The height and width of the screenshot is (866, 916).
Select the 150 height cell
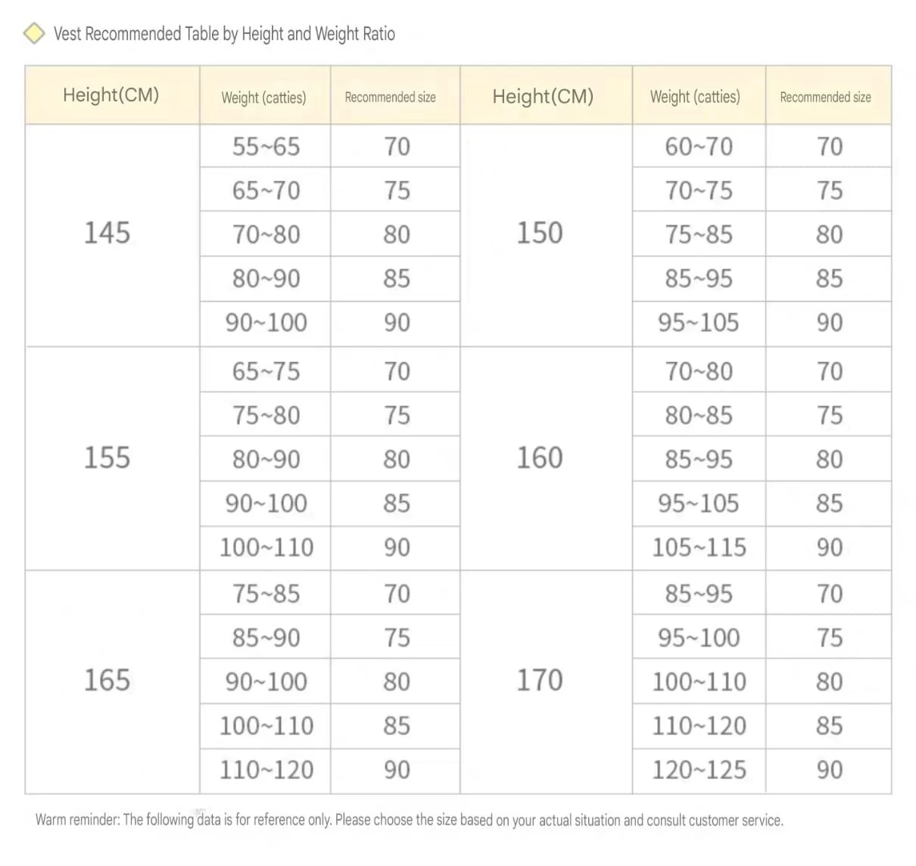coord(540,233)
